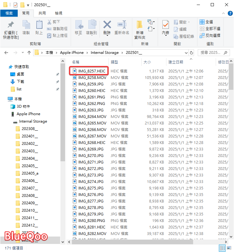Switch to details view icon in status bar

click(222, 248)
